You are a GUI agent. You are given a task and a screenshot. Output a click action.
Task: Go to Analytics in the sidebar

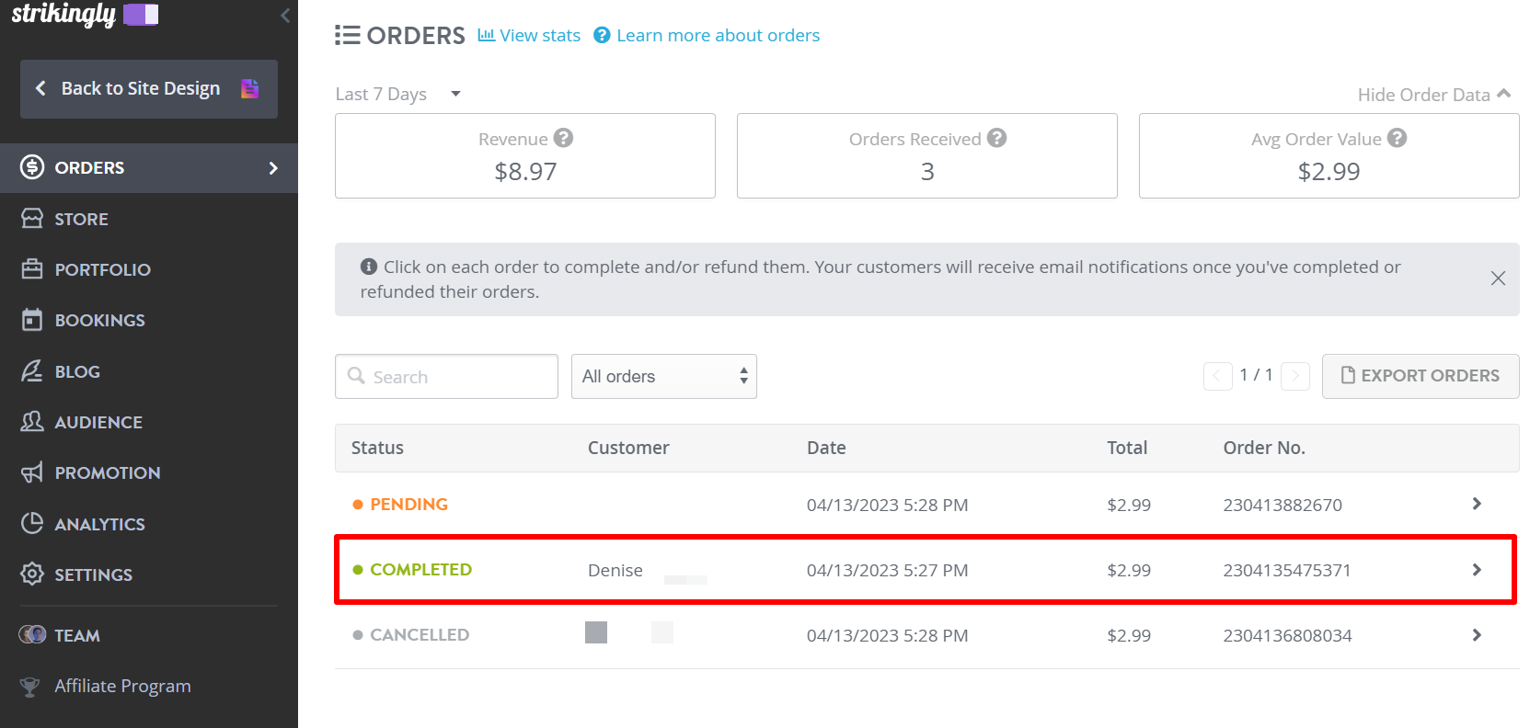(x=99, y=524)
